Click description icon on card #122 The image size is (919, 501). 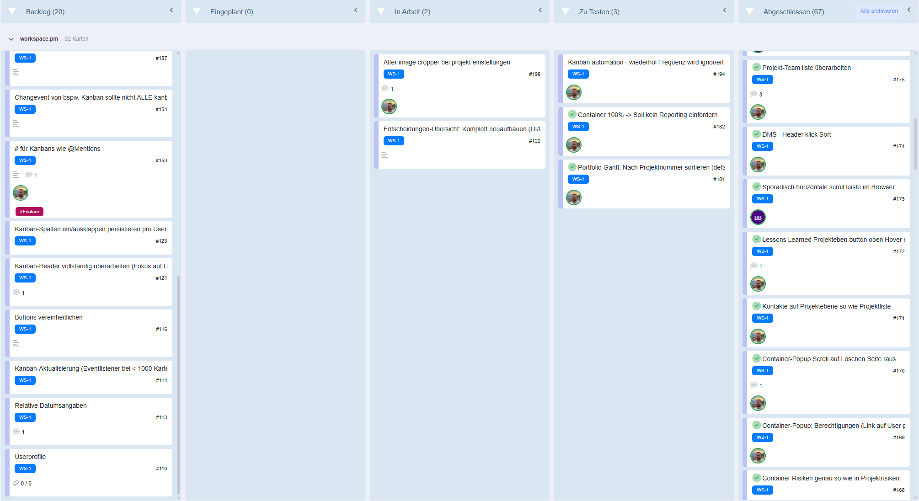385,155
